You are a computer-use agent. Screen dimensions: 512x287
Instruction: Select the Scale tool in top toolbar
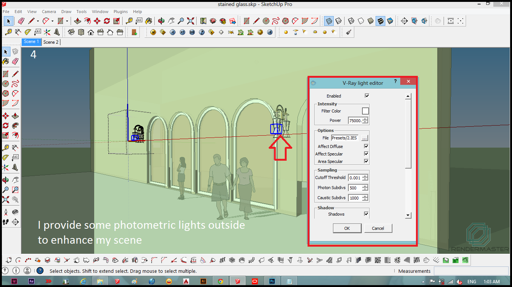(117, 21)
